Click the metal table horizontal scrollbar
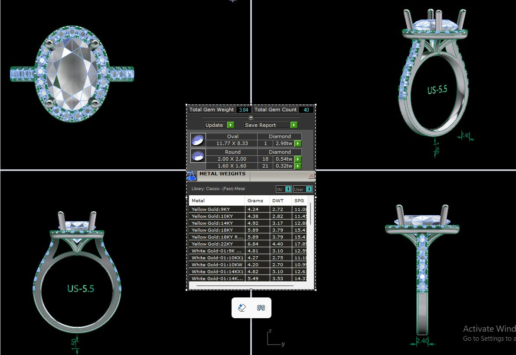 pyautogui.click(x=245, y=286)
